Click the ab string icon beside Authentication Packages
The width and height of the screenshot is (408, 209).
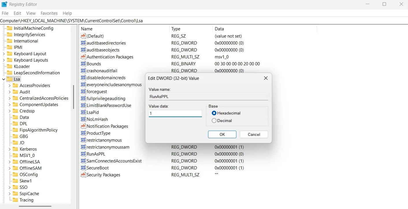point(83,57)
